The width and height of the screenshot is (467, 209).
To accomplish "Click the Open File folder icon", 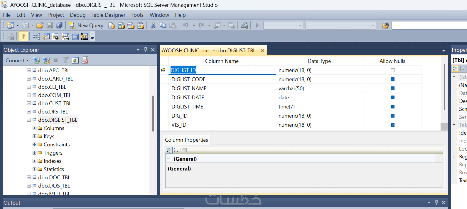I will point(40,26).
